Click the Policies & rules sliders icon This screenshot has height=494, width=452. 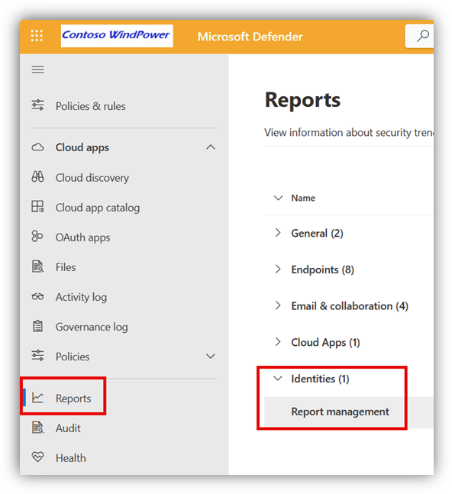coord(38,105)
